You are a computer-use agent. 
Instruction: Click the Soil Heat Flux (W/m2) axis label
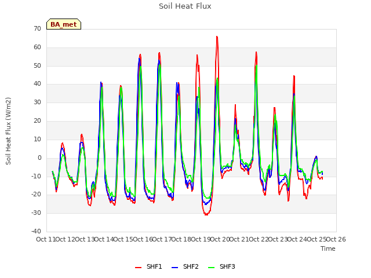coord(8,131)
